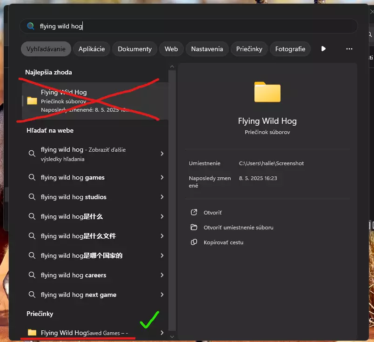Click magnifier icon beside 'Zobraziť ďalšie výsledky hľadania'

click(32, 154)
